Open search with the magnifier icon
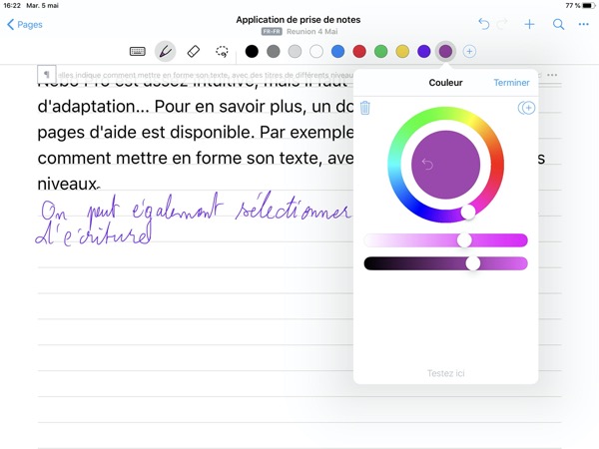The width and height of the screenshot is (599, 449). 559,24
